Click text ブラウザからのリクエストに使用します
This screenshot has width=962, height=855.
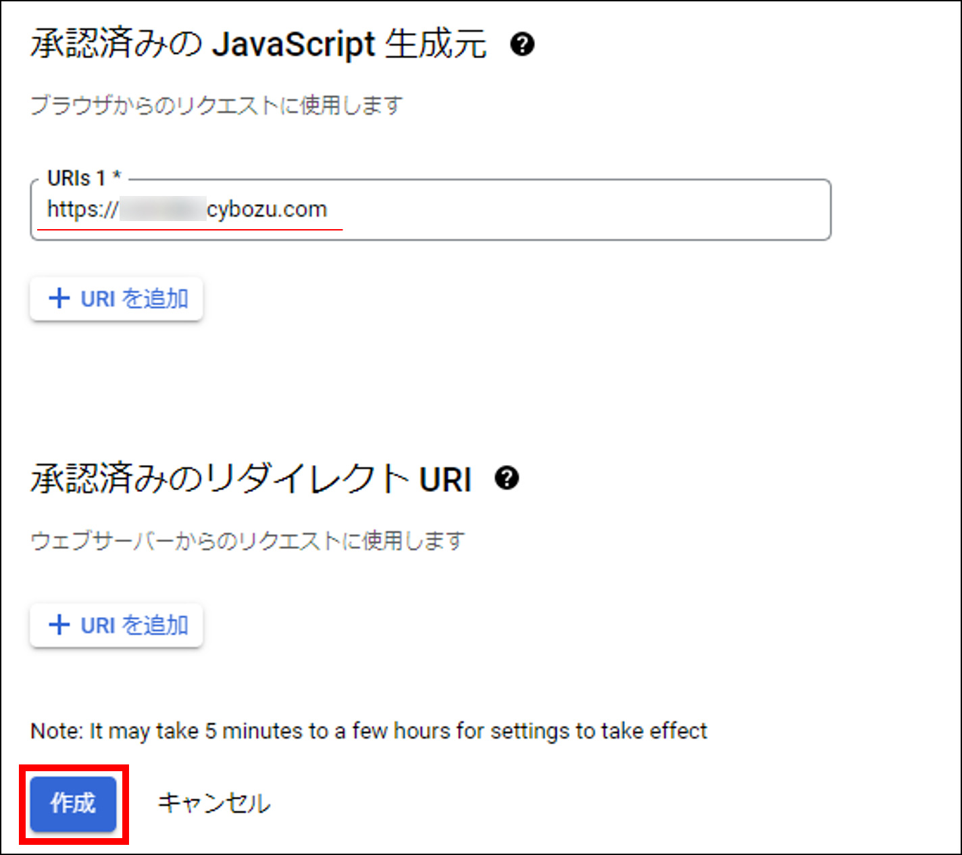coord(217,105)
